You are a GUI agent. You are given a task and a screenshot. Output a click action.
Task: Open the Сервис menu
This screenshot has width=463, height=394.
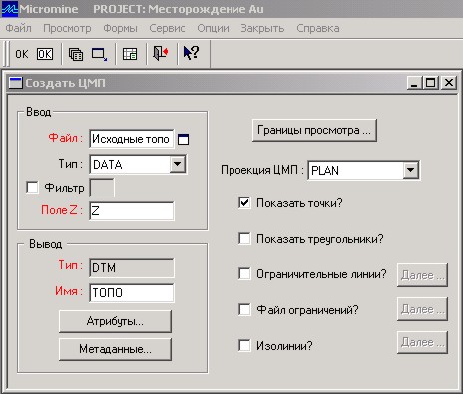tap(167, 28)
